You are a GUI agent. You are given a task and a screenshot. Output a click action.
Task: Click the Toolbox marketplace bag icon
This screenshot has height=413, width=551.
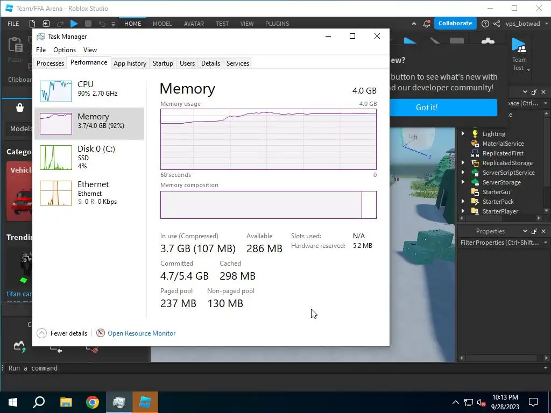[20, 108]
